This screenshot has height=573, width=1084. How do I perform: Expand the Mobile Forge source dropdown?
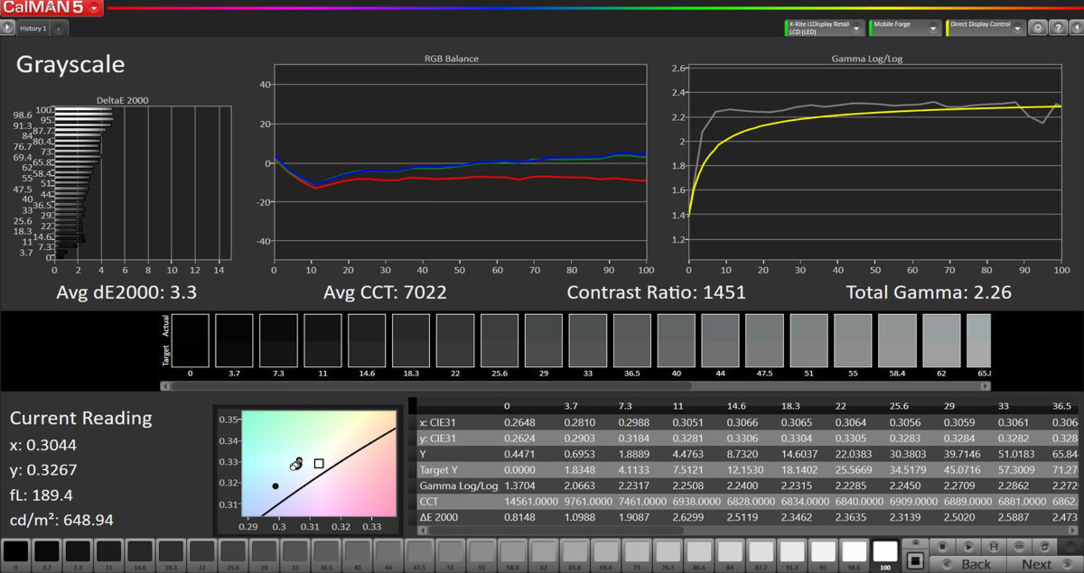(x=933, y=28)
